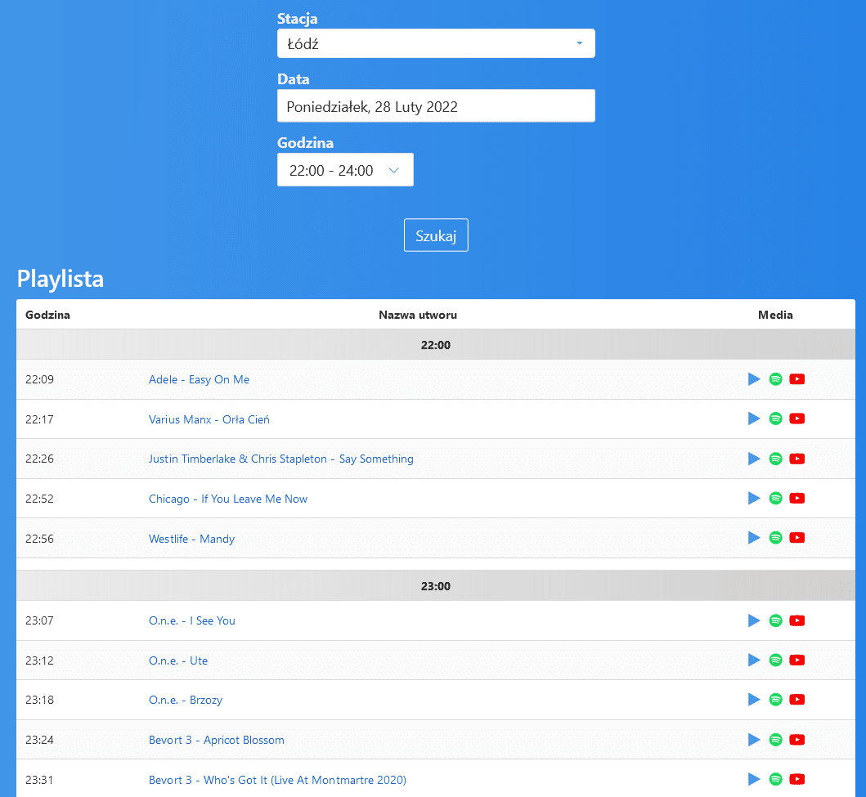Click the 23:31 time cell
The image size is (866, 797).
[40, 780]
